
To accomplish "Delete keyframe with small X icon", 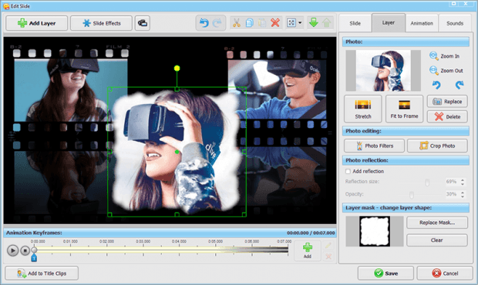I will [x=328, y=256].
